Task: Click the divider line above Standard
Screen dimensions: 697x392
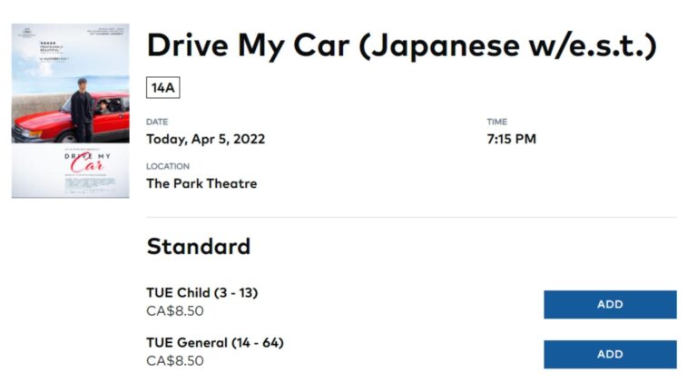Action: 411,217
